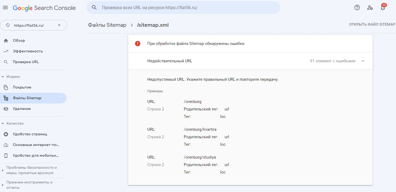
Task: Click the /orenburg/studiya example URL
Action: tap(200, 157)
